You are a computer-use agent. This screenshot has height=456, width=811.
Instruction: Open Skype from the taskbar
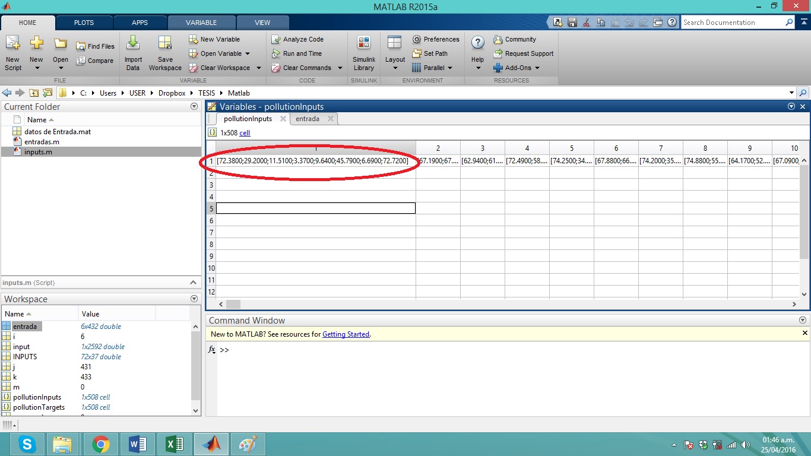point(27,444)
